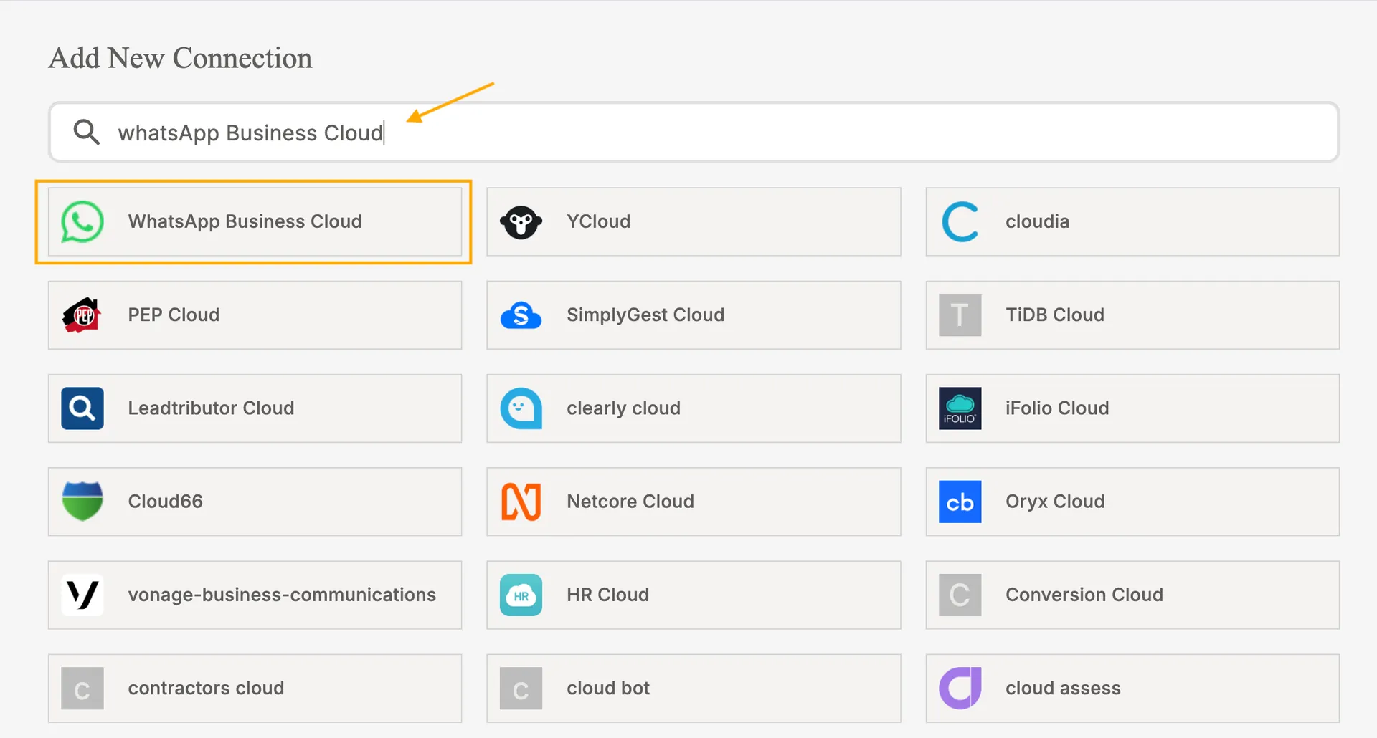Click the cloud assess purple logo icon
The image size is (1377, 738).
click(x=960, y=688)
